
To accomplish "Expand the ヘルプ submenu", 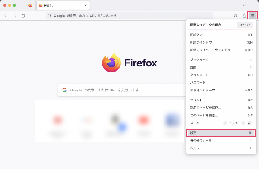I will pos(221,148).
